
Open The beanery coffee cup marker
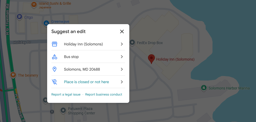13,75
